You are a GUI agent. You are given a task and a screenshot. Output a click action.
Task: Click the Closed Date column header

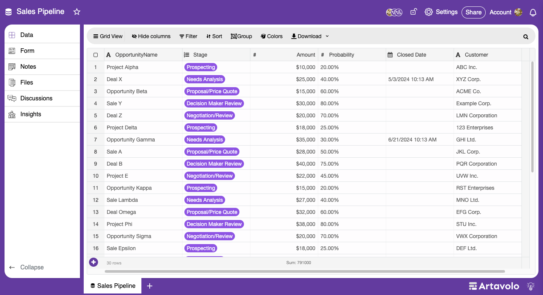tap(420, 55)
